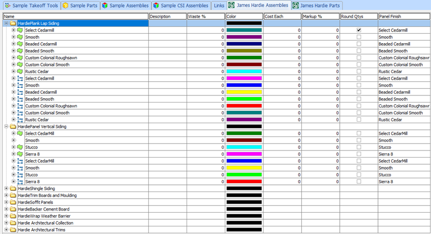431x234 pixels.
Task: Click green area icon beside teal Select Cedarmill
Action: tap(20, 30)
